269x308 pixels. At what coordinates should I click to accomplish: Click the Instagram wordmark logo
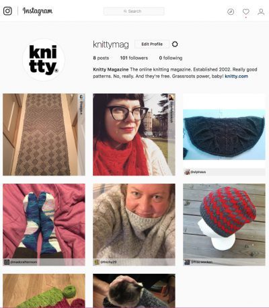pyautogui.click(x=38, y=11)
